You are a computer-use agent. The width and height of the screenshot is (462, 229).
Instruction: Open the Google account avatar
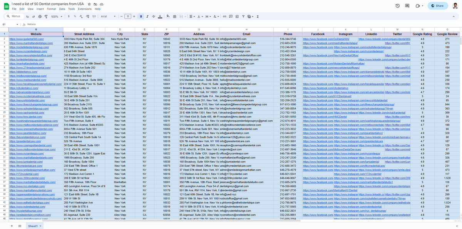tap(455, 6)
